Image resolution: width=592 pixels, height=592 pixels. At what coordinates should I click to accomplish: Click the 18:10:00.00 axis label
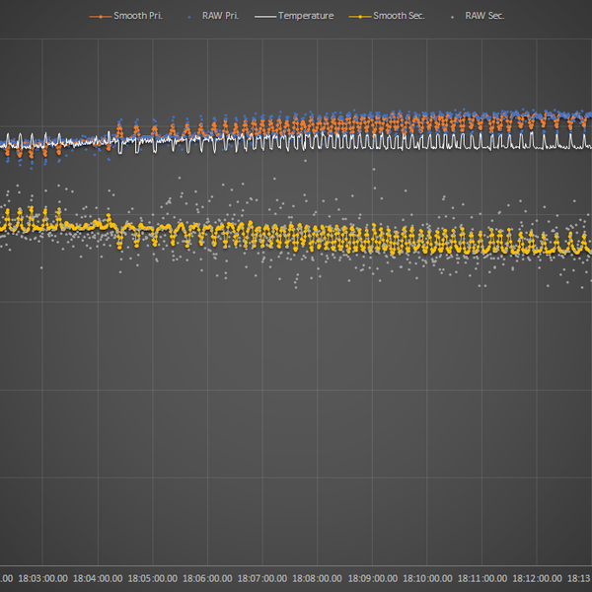click(427, 578)
